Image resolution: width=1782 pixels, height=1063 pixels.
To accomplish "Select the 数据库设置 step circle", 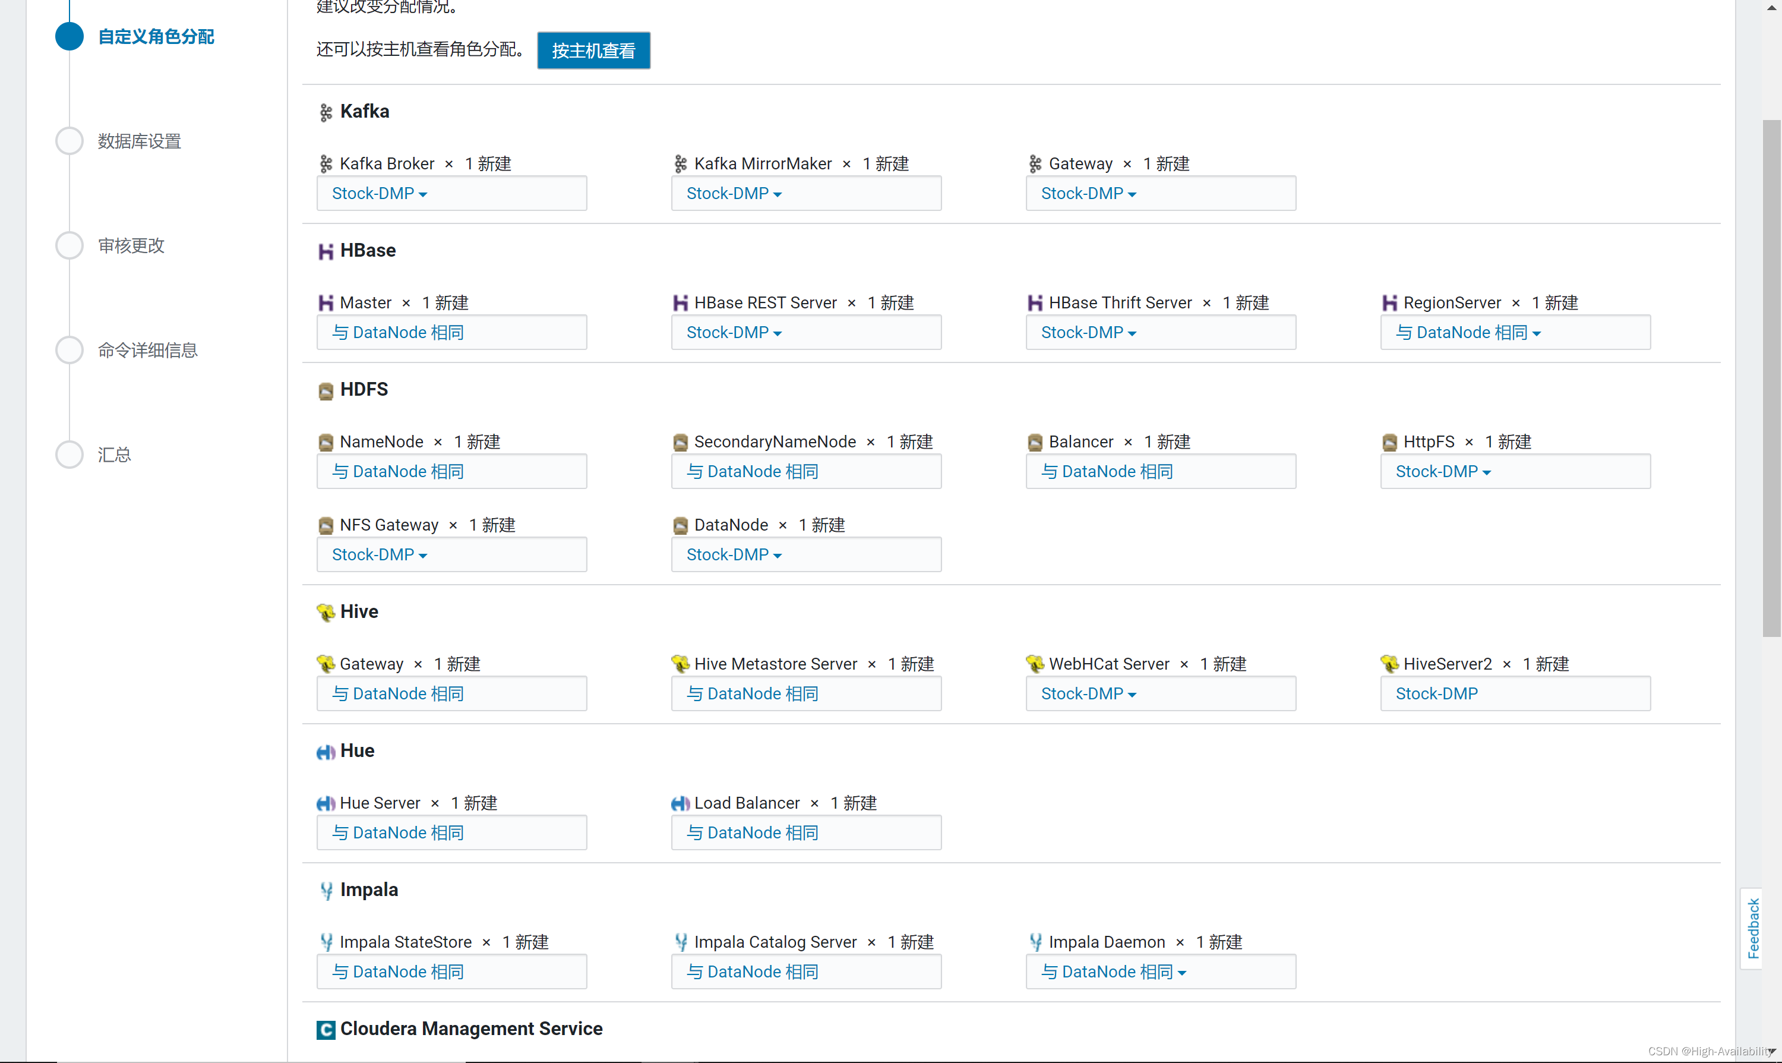I will (69, 141).
